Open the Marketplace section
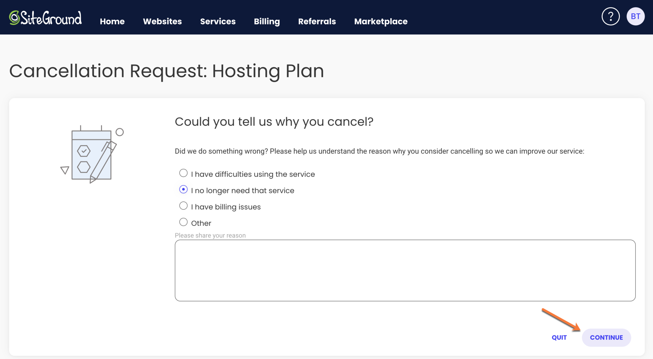 381,21
